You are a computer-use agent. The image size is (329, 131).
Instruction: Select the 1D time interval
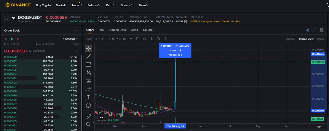(x=119, y=39)
